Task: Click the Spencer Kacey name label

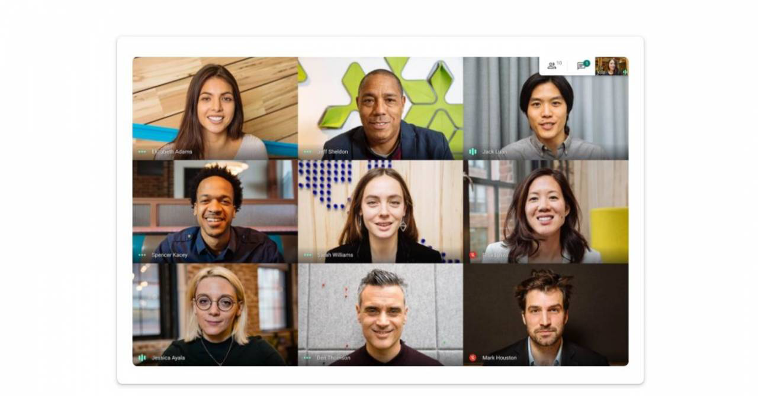Action: tap(169, 255)
